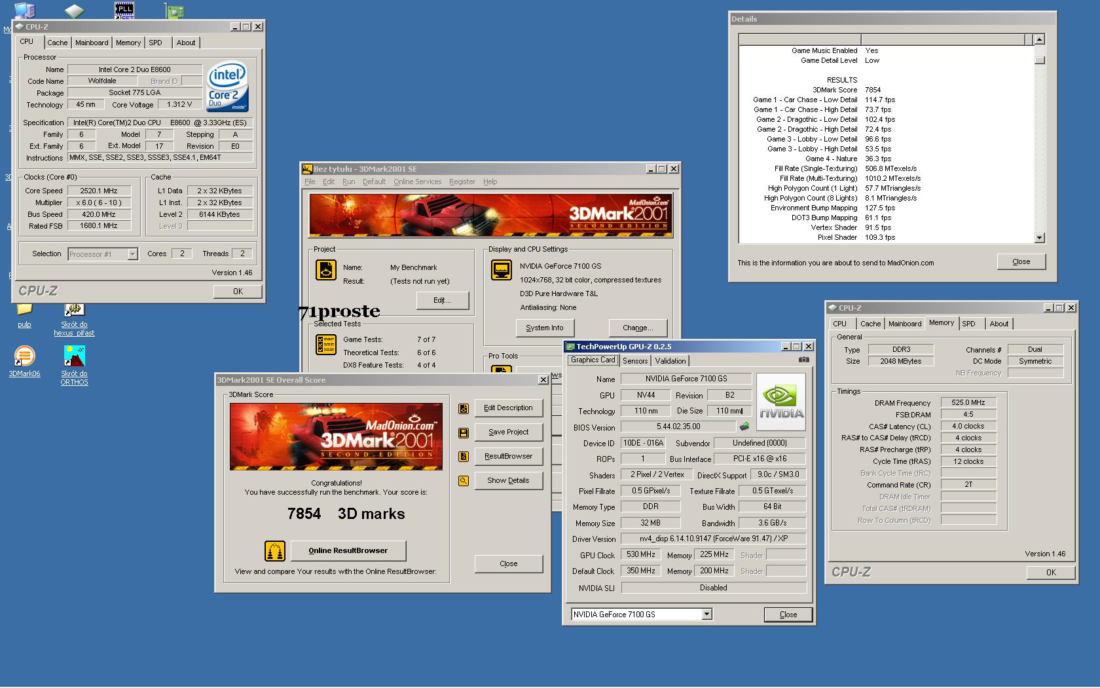1100x688 pixels.
Task: Click the Save Project floppy icon
Action: pos(464,433)
